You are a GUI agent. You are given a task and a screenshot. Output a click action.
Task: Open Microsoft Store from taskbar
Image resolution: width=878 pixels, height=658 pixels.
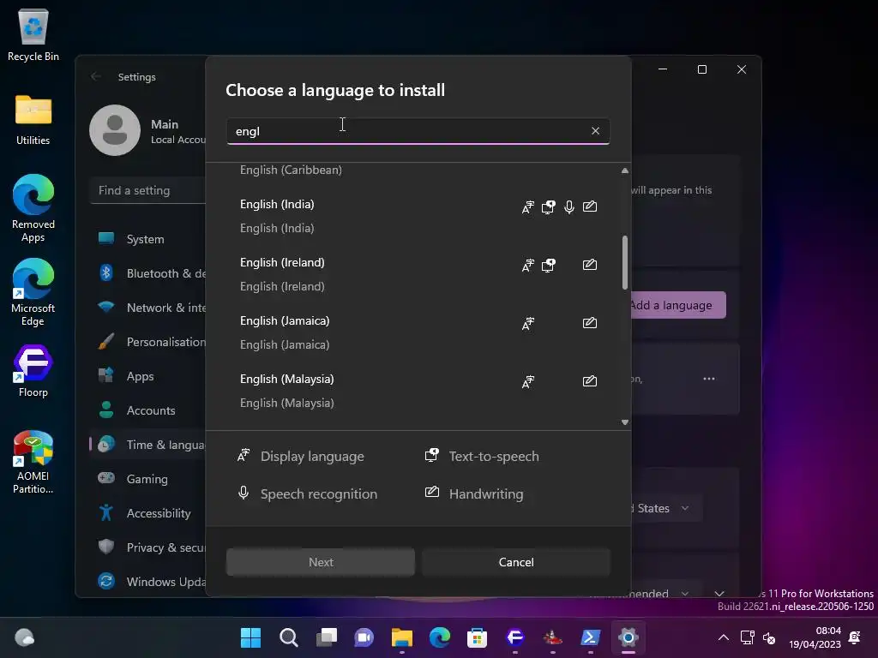pos(477,637)
